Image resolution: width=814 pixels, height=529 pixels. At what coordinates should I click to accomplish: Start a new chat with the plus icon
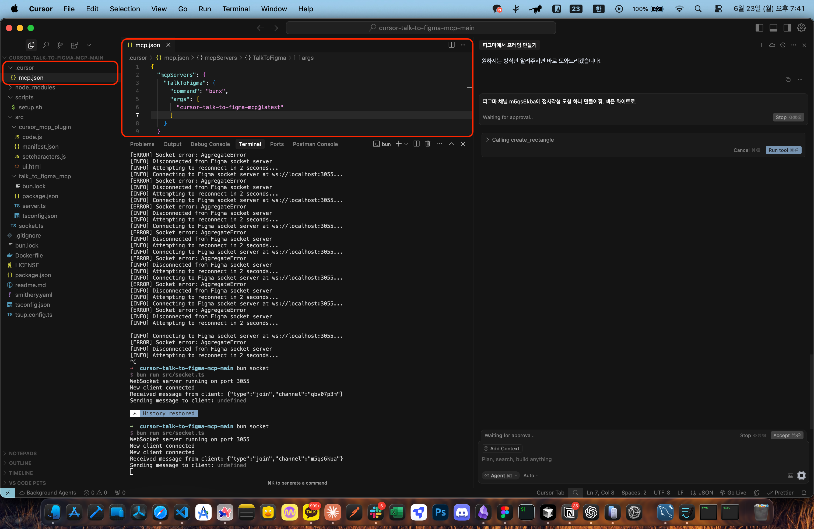point(761,45)
